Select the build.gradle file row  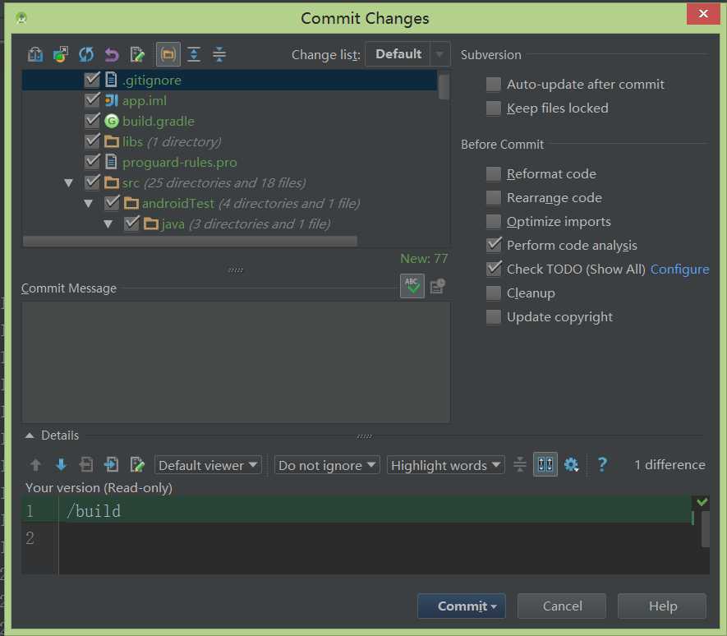point(229,121)
